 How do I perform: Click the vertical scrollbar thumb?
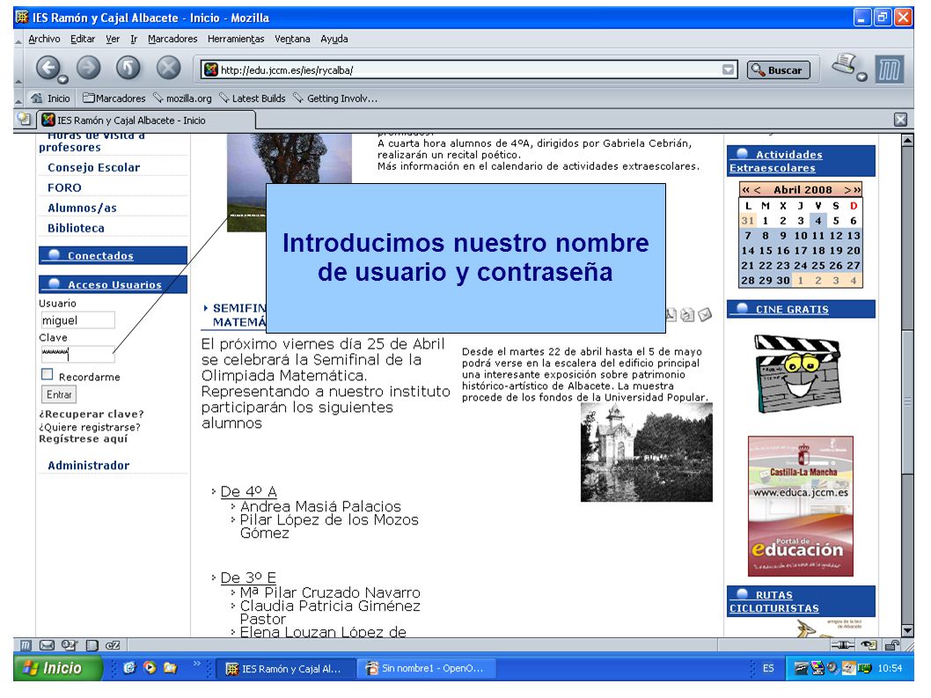(907, 401)
